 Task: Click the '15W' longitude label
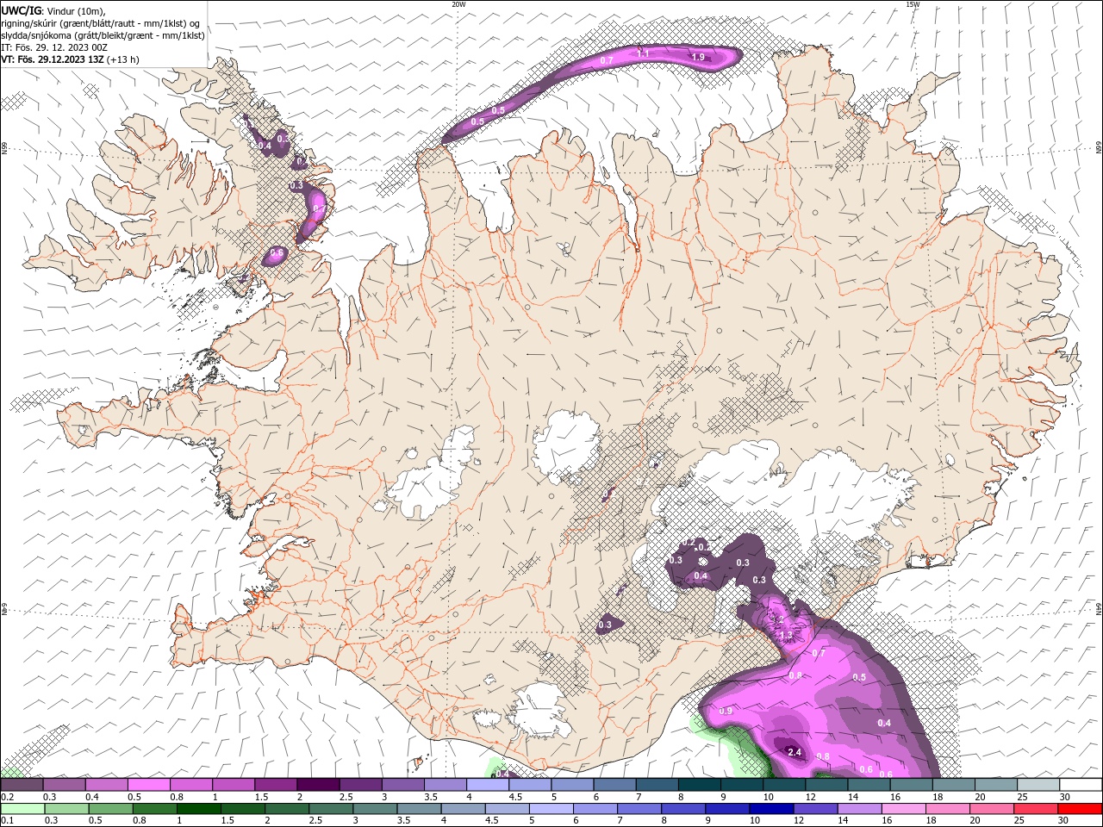pyautogui.click(x=913, y=4)
